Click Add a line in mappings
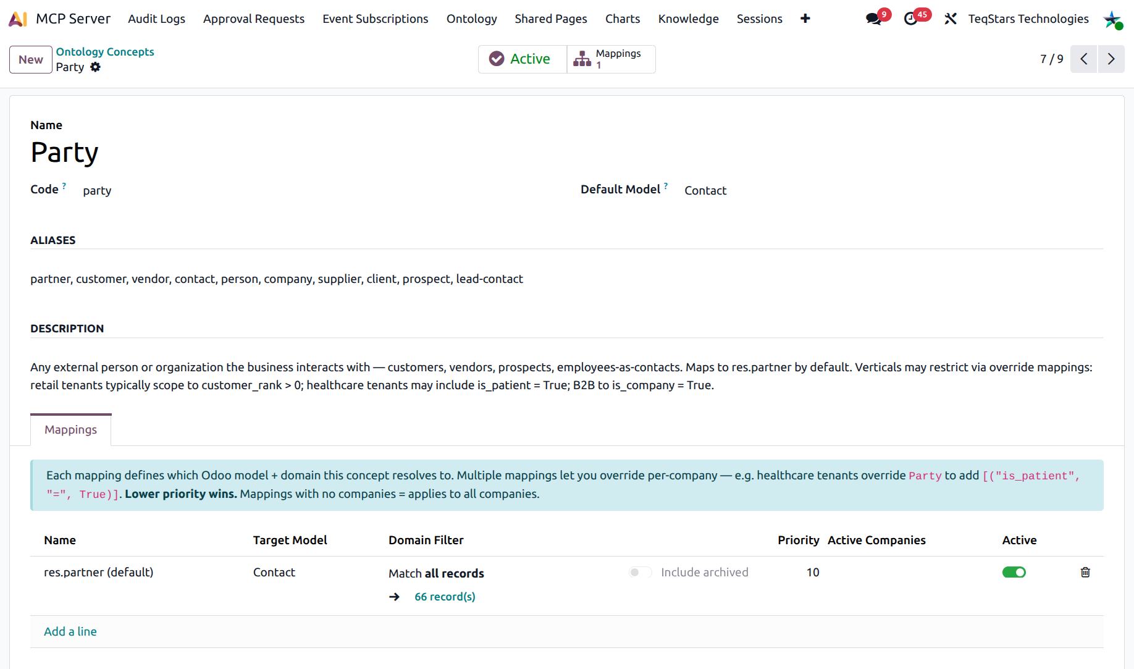This screenshot has height=669, width=1134. tap(70, 631)
